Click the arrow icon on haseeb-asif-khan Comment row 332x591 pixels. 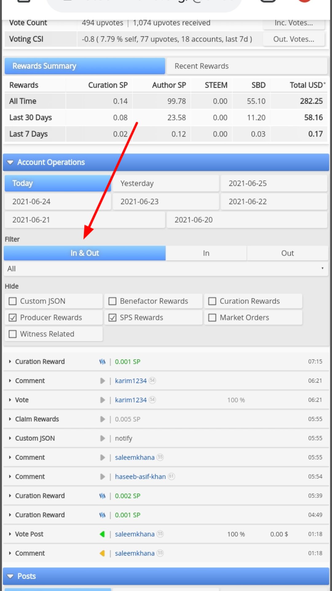103,477
